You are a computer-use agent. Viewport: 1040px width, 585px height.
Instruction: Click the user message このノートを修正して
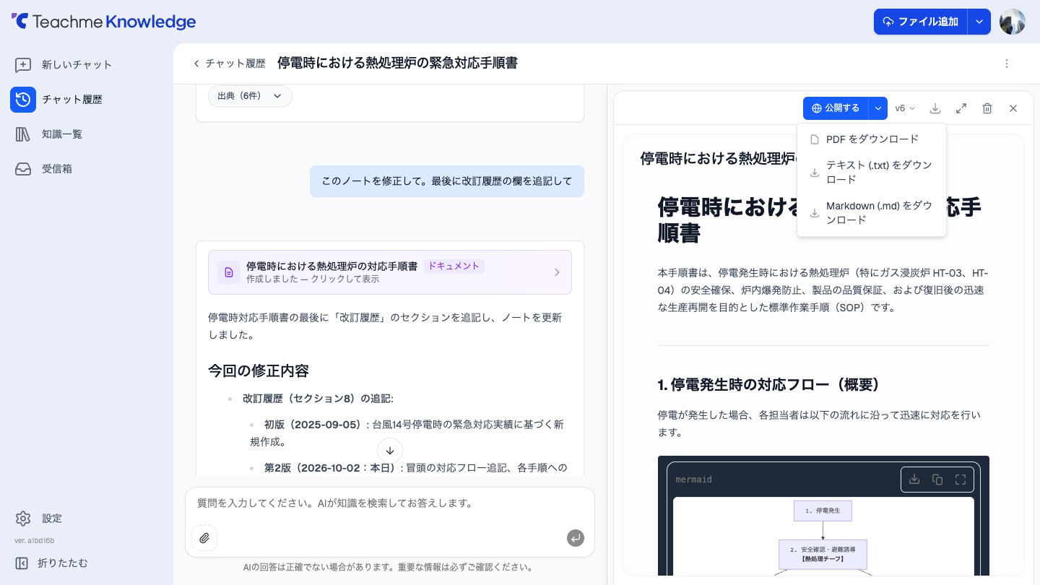[x=447, y=181]
